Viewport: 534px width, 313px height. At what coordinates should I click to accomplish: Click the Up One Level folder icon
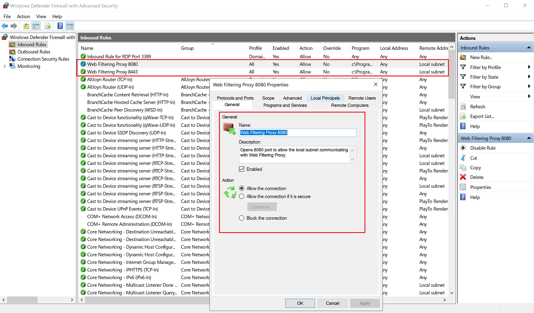[x=26, y=26]
